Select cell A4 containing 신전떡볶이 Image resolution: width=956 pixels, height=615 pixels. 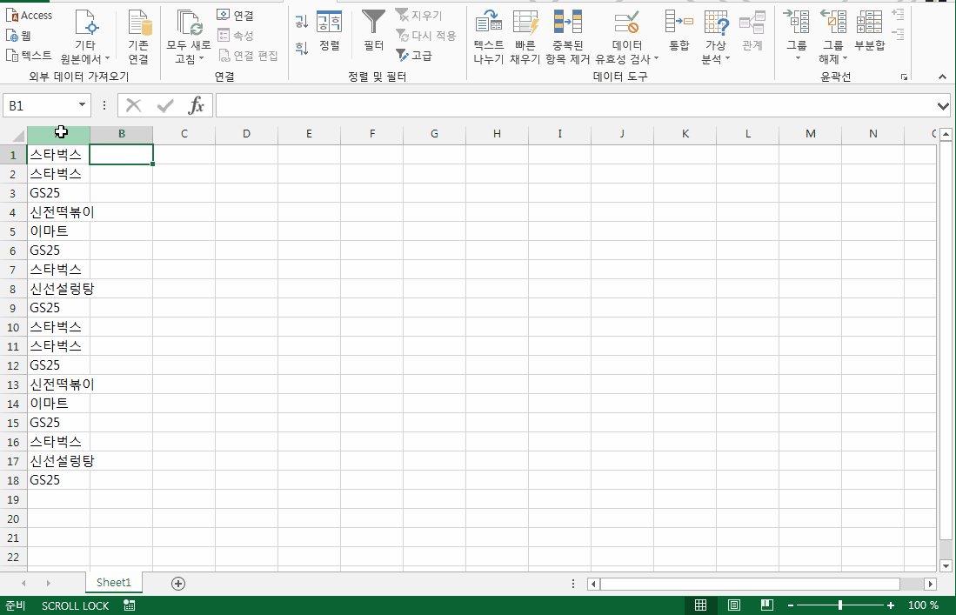point(58,212)
